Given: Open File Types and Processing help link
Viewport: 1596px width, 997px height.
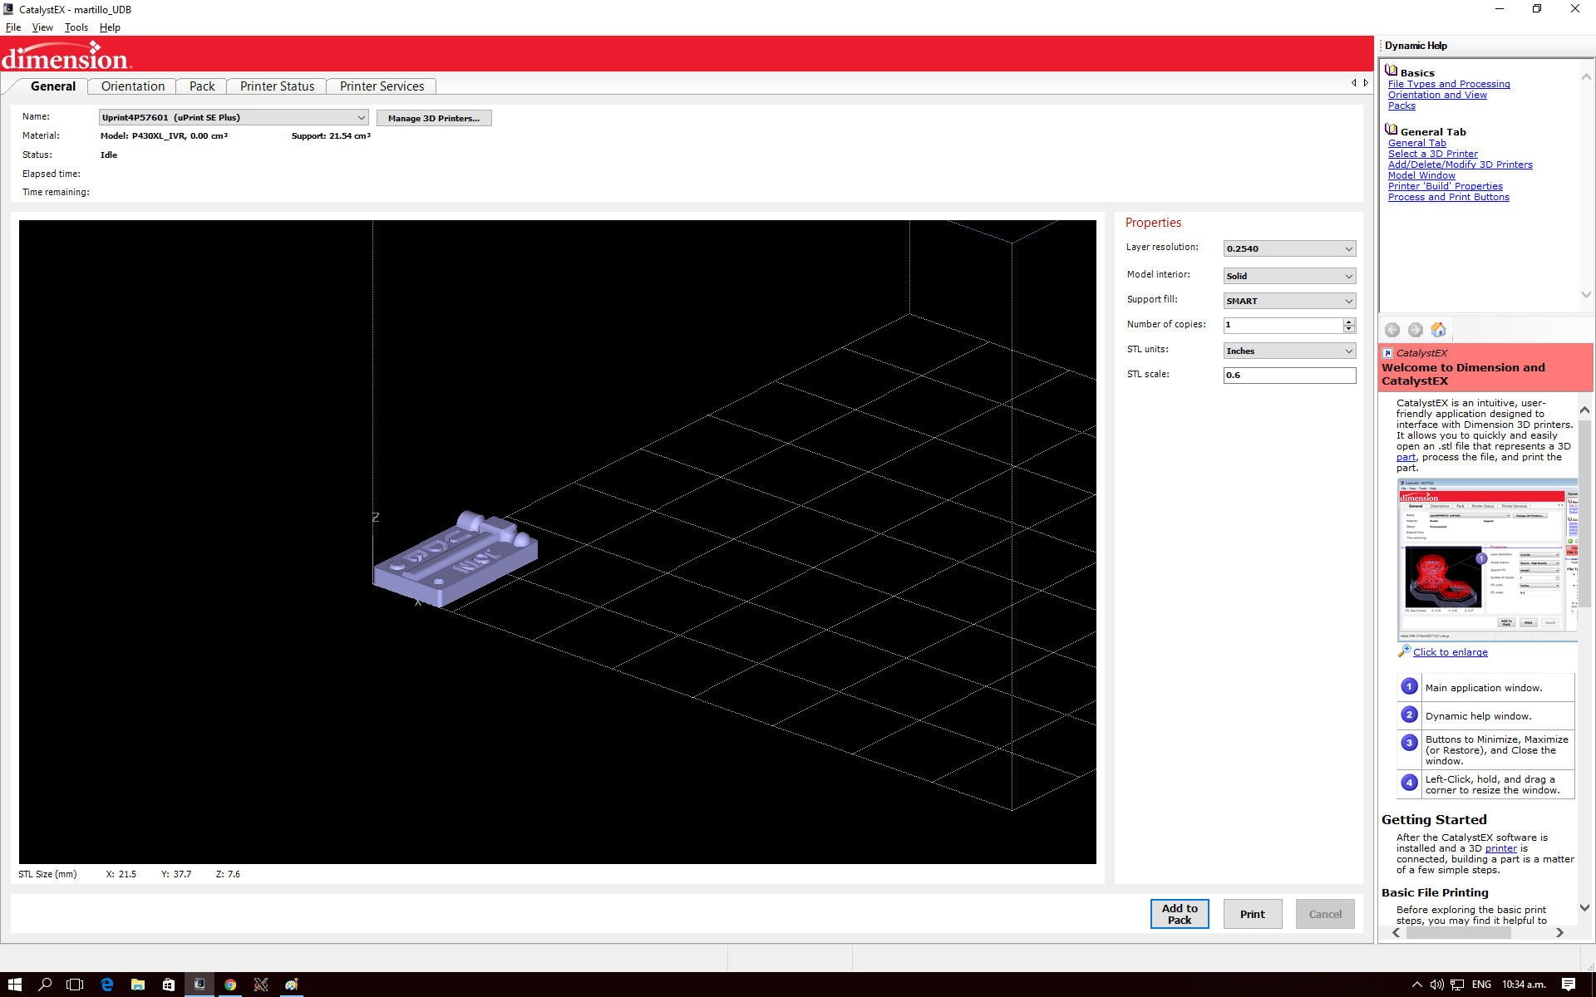Looking at the screenshot, I should (1449, 84).
